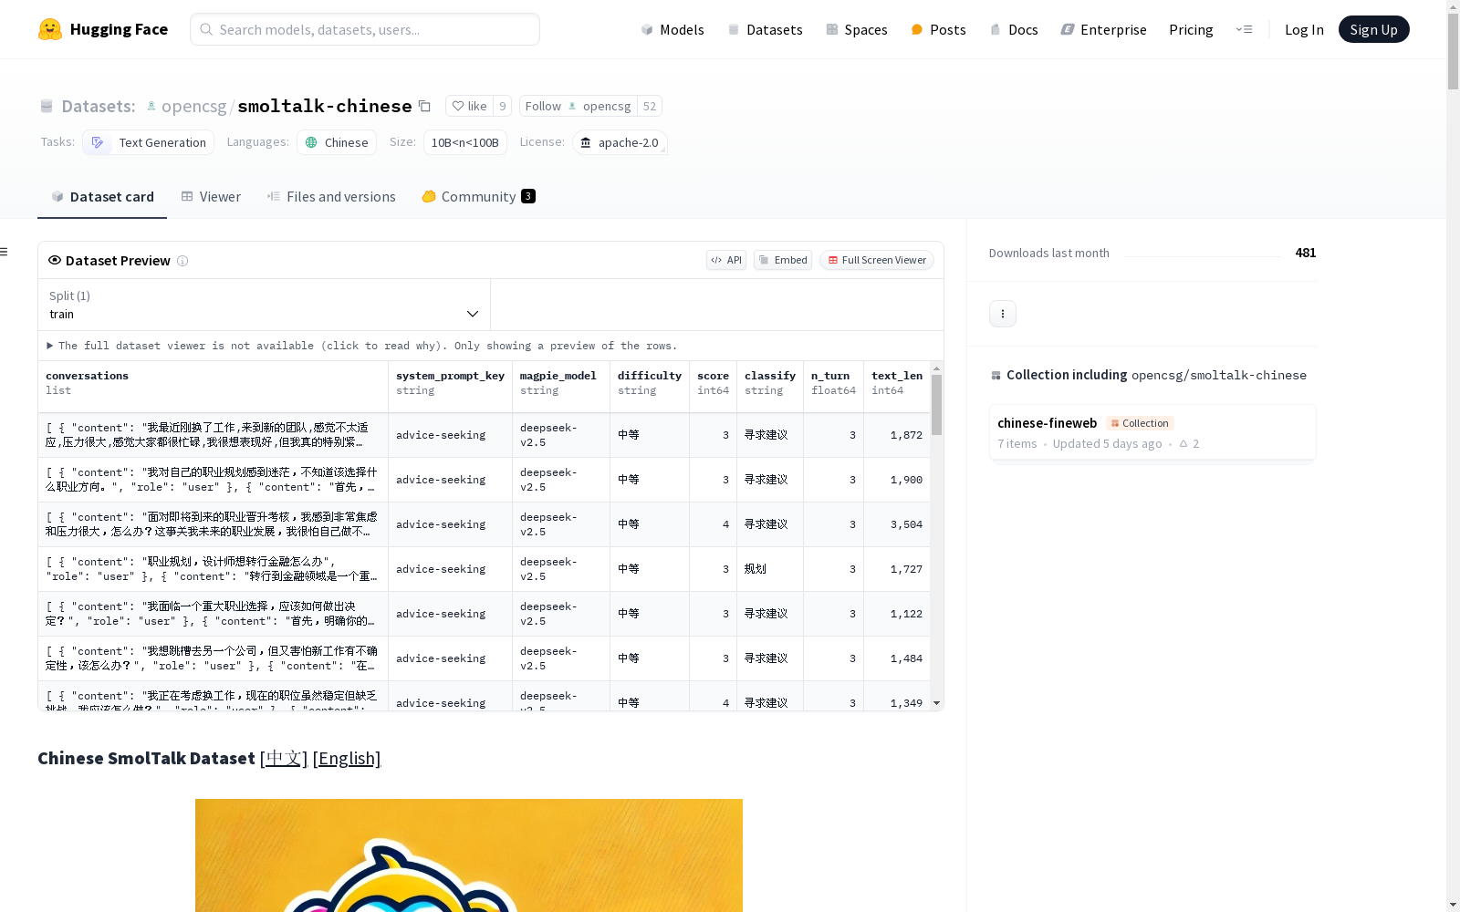Image resolution: width=1460 pixels, height=912 pixels.
Task: Click the follower count 52
Action: pos(650,106)
